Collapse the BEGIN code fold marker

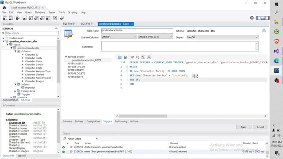tap(127, 67)
